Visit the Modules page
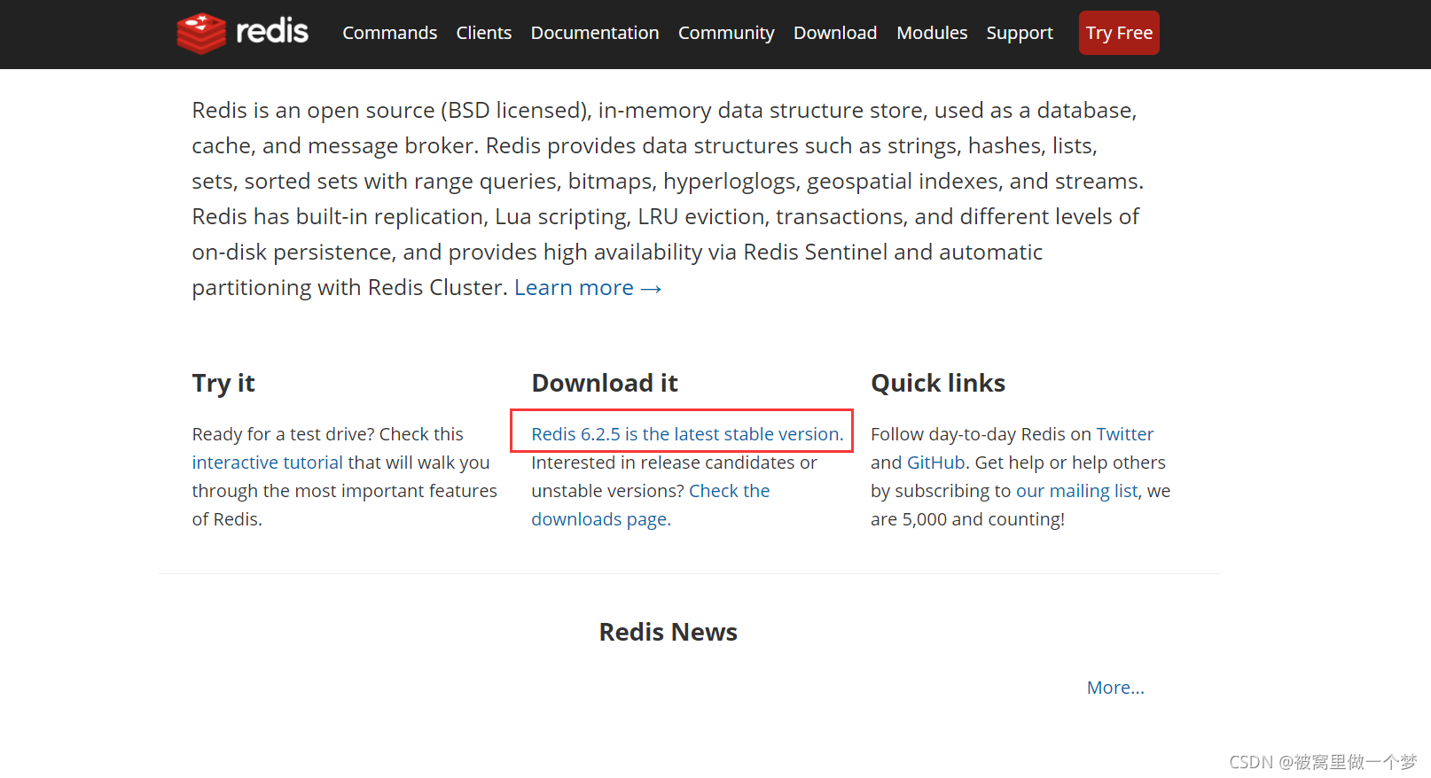 [932, 33]
